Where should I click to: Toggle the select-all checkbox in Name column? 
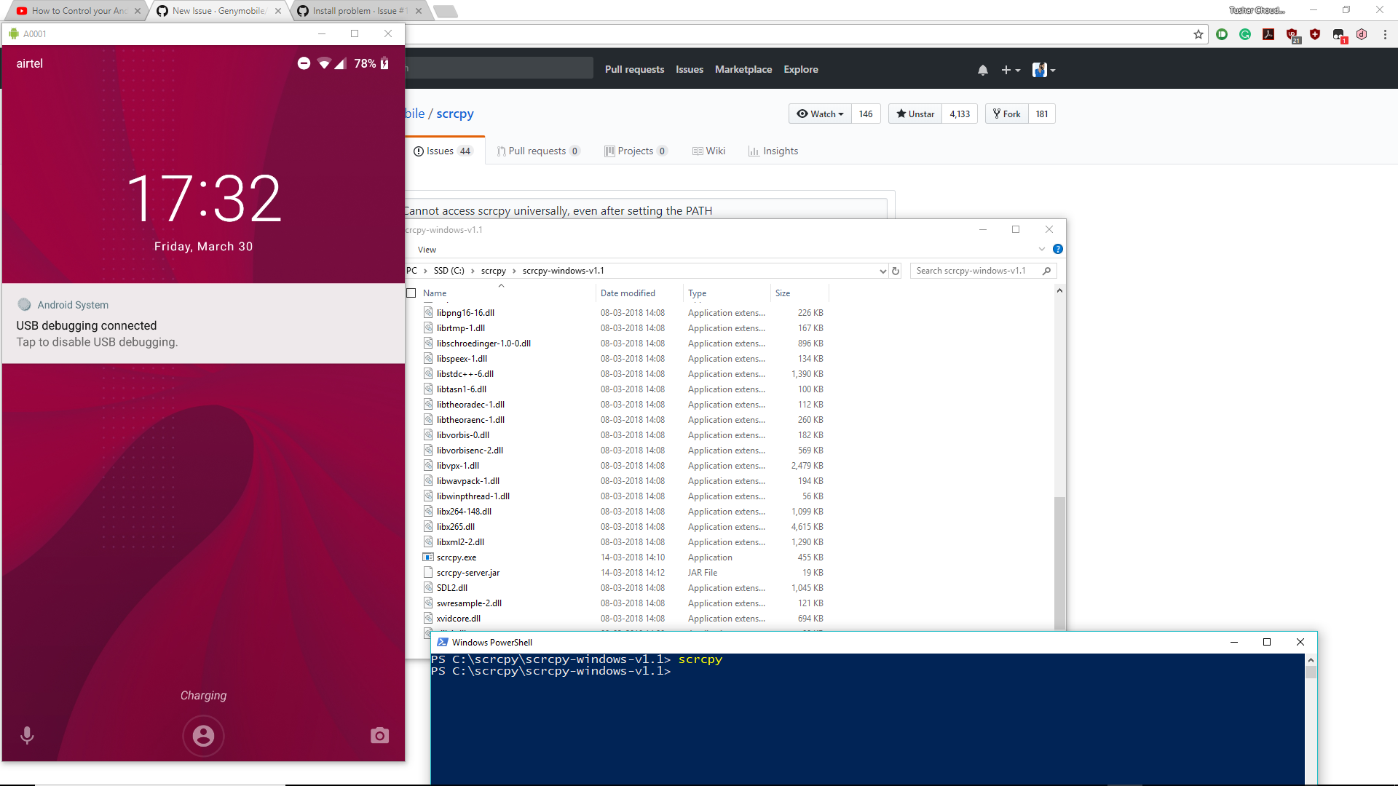(411, 293)
